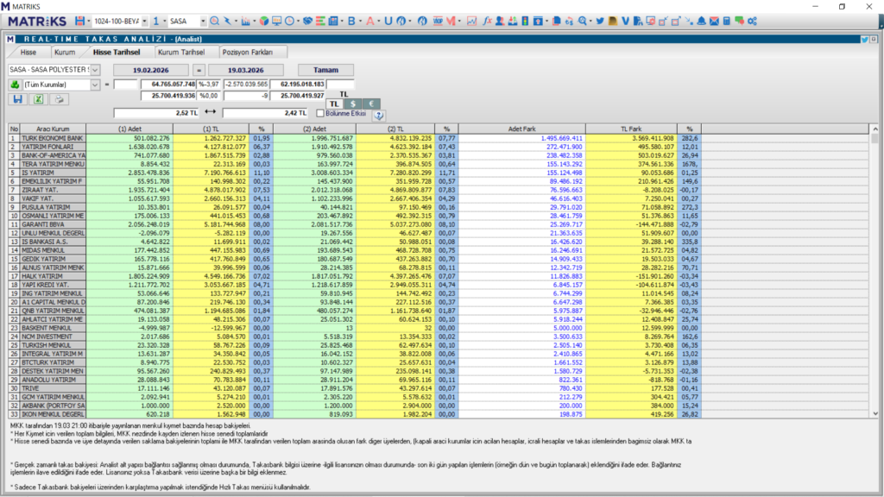
Task: Click the end date 19.03.2026 button
Action: point(245,70)
